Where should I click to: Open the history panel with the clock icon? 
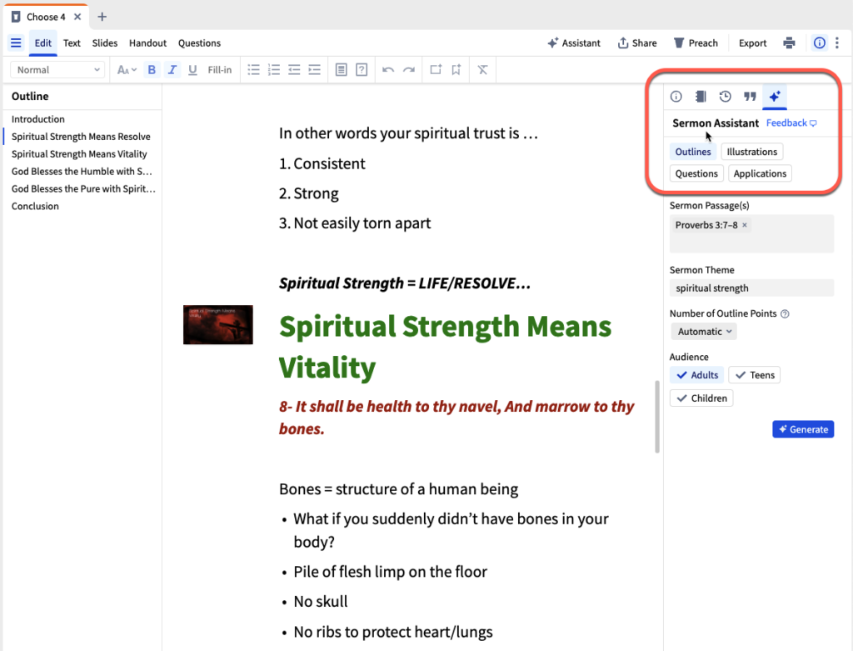point(725,96)
